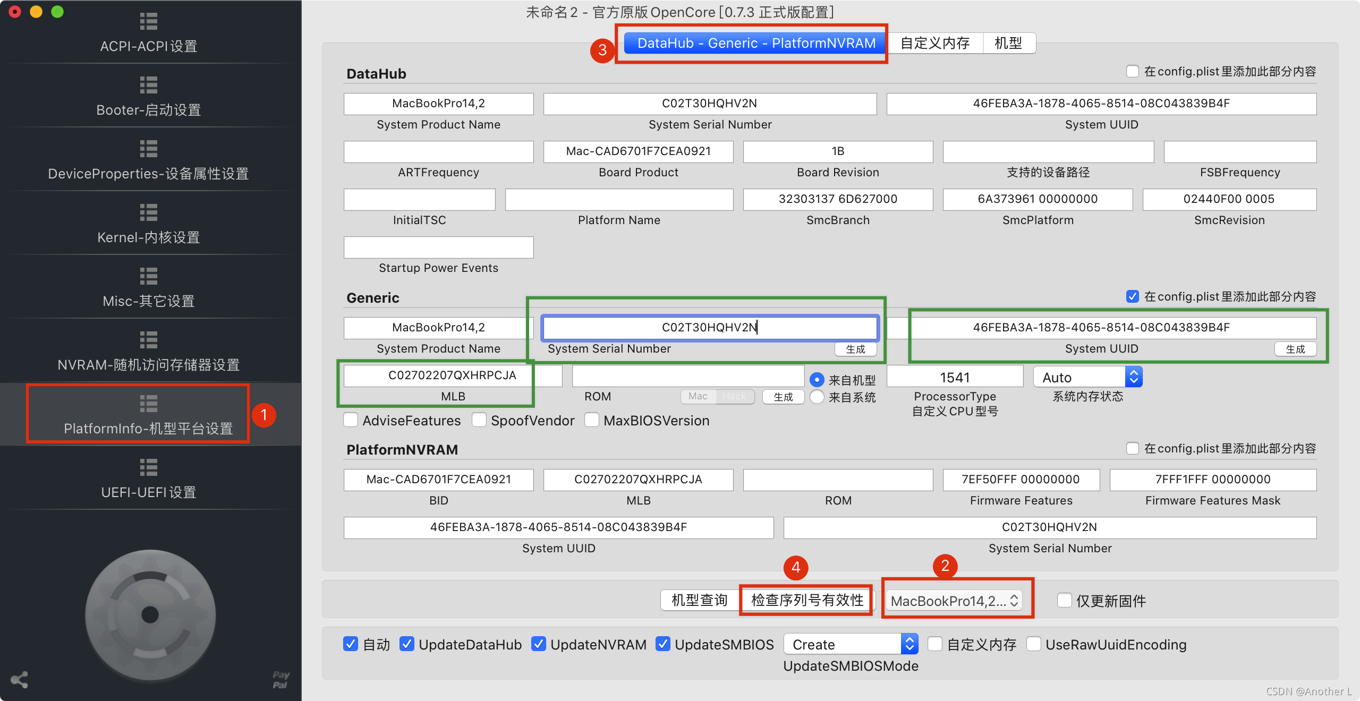The image size is (1360, 701).
Task: Open DeviceProperties list icon
Action: click(149, 149)
